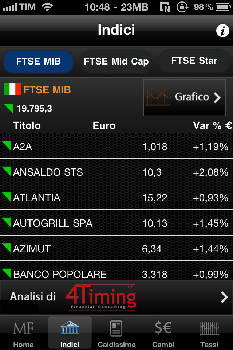Switch to FTSE Mid Cap segment
The width and height of the screenshot is (233, 350).
click(x=116, y=62)
